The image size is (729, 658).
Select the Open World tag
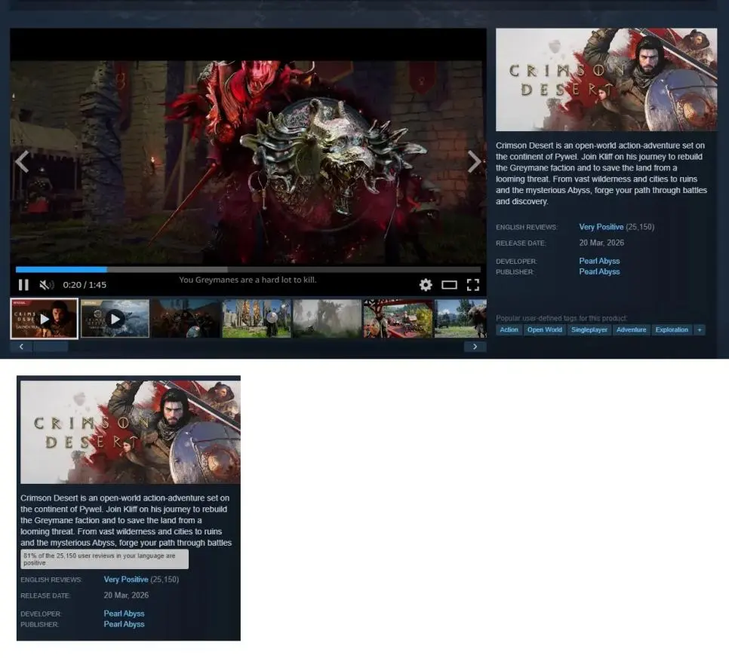click(x=544, y=330)
